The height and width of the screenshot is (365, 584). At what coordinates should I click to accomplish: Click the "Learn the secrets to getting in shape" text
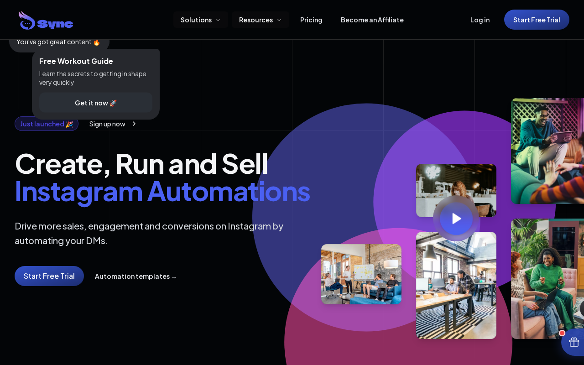click(x=93, y=78)
